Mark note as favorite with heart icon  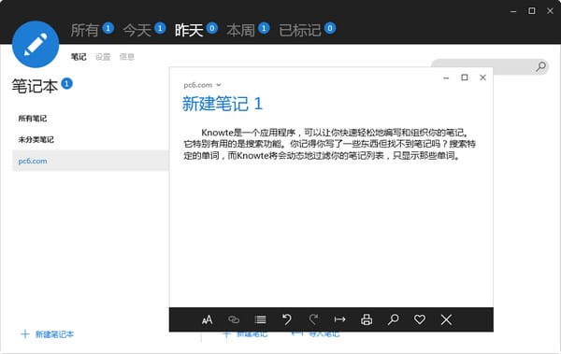pyautogui.click(x=420, y=319)
